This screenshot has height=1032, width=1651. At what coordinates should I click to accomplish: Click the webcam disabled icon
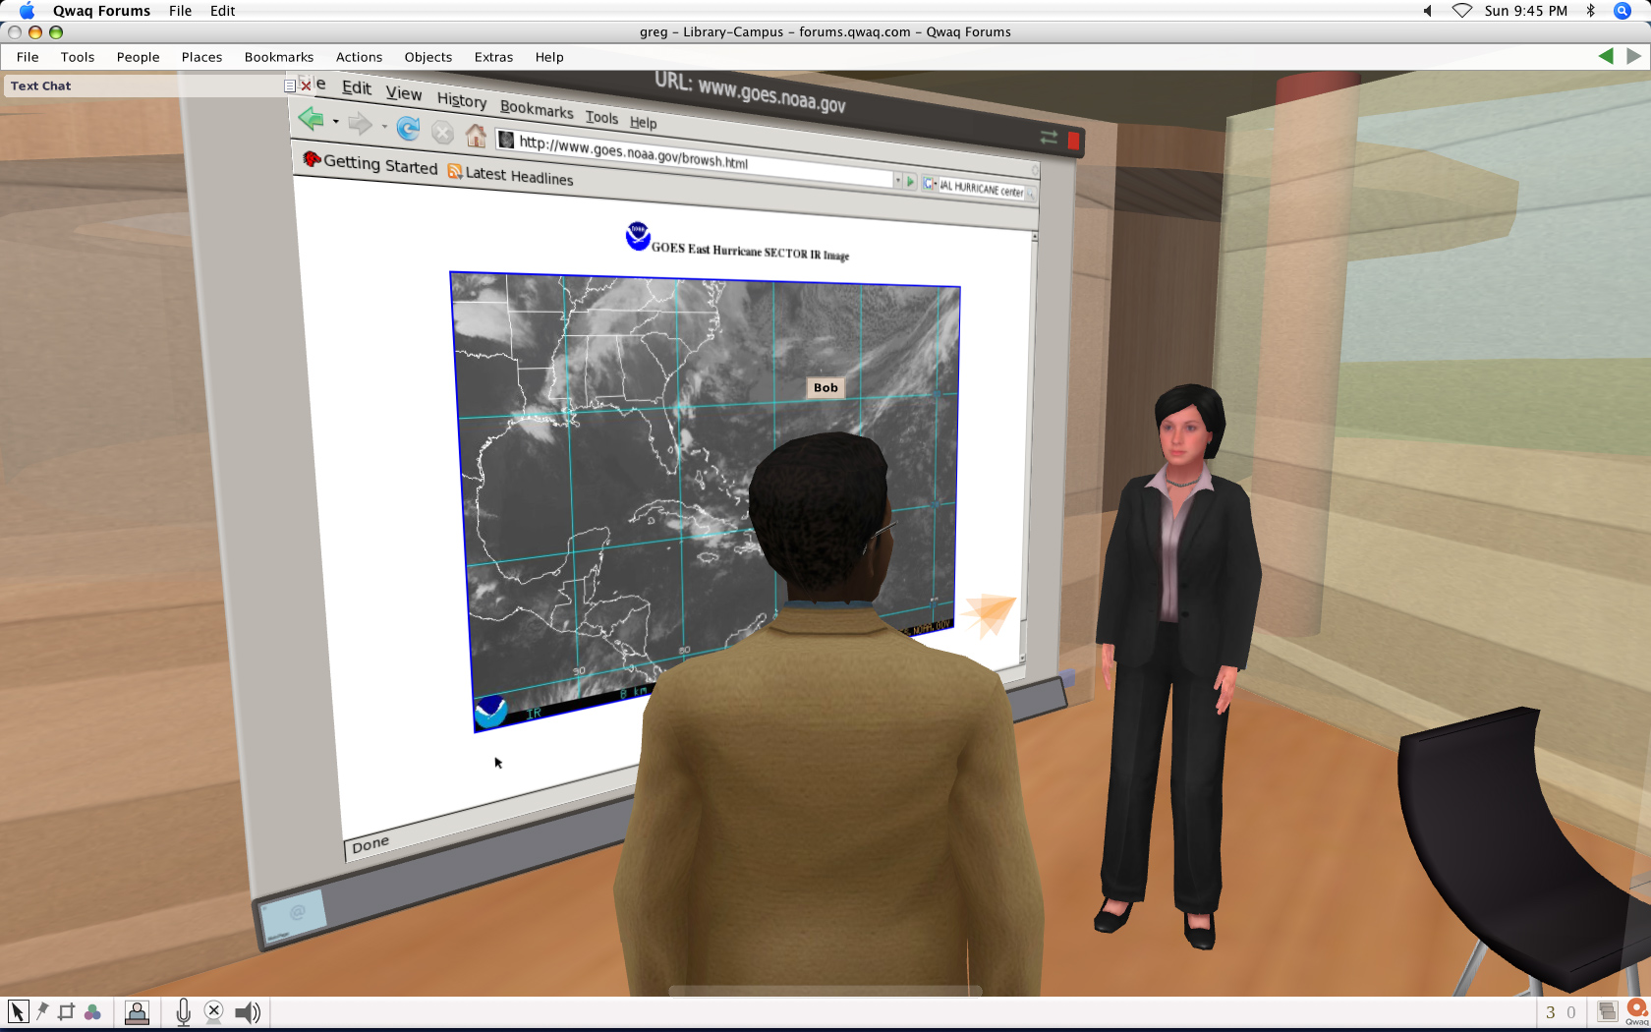[214, 1012]
